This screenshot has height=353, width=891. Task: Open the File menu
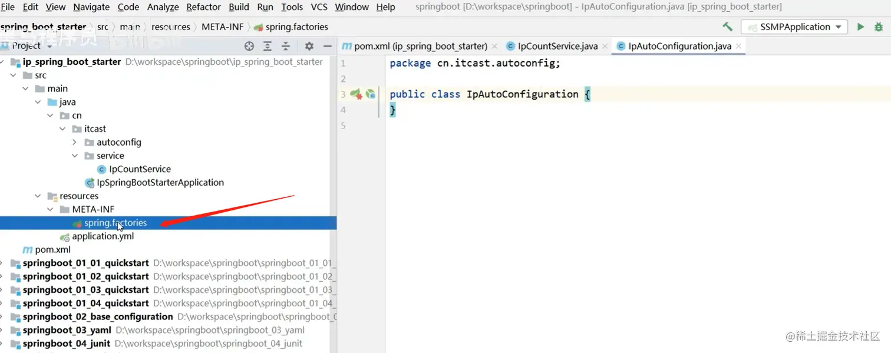click(8, 7)
